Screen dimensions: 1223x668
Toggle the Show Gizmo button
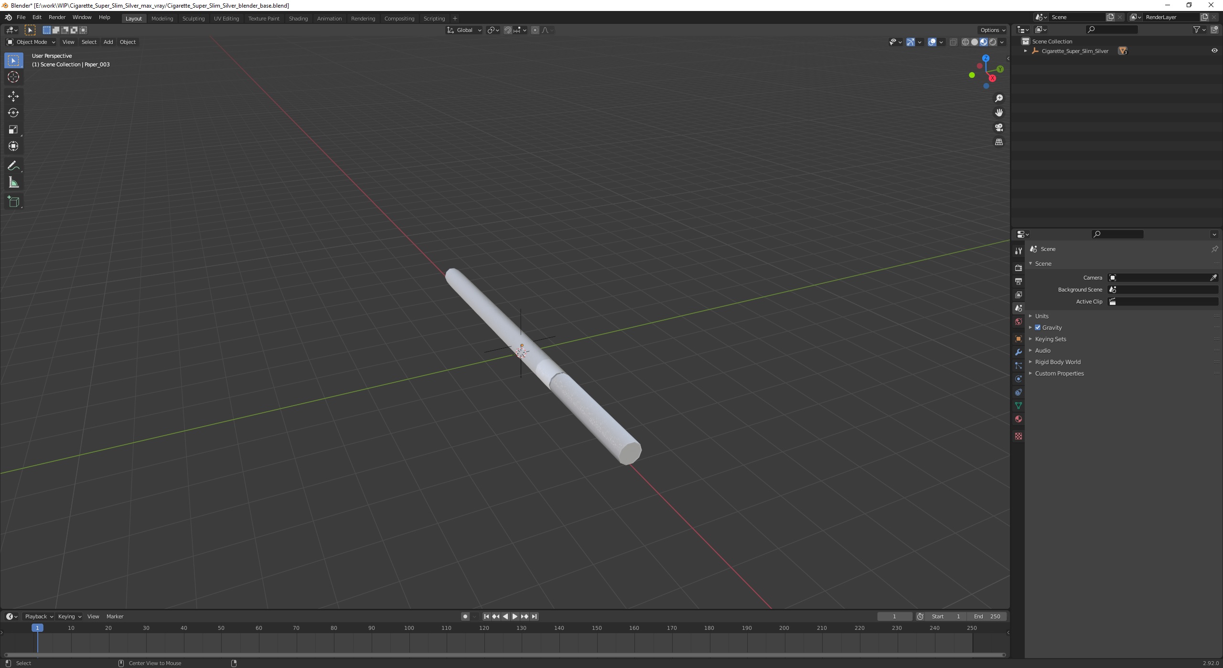[x=911, y=42]
